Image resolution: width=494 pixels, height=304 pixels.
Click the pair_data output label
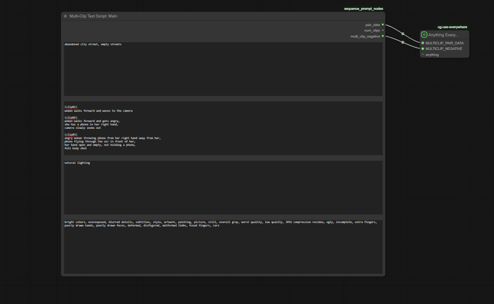(x=373, y=25)
